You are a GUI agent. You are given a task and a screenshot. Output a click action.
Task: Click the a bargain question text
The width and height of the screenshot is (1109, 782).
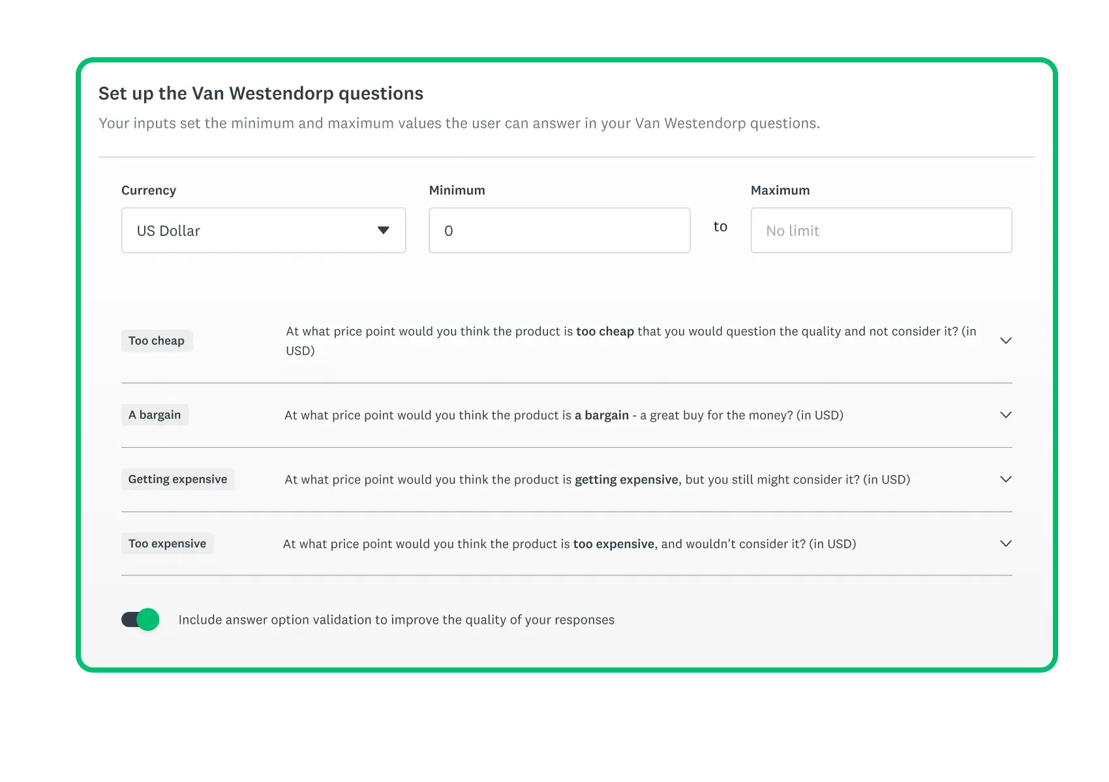point(564,416)
